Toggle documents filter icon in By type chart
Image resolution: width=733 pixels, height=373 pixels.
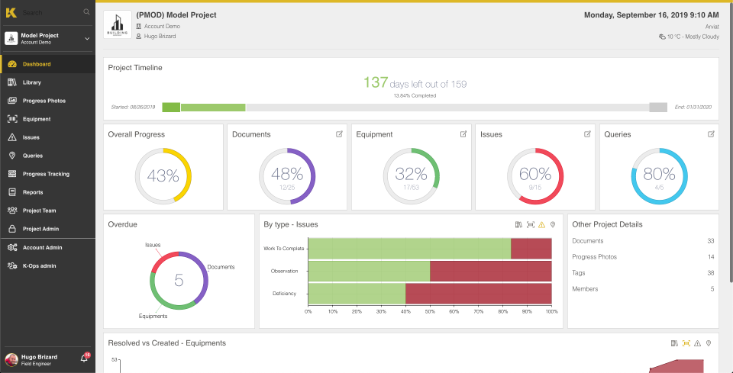519,225
